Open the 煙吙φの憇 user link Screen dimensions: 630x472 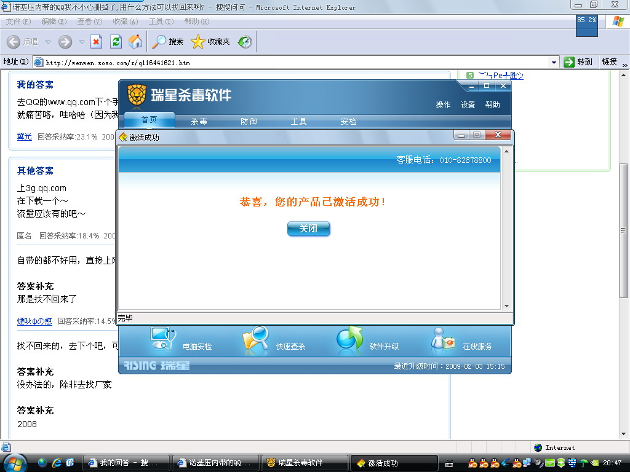click(x=34, y=321)
